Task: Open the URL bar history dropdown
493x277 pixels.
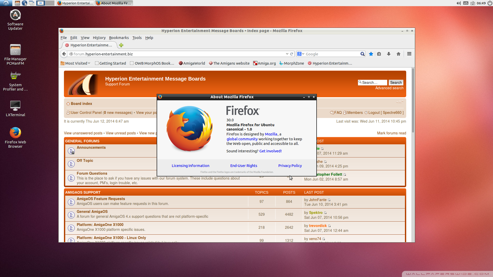Action: pyautogui.click(x=287, y=54)
